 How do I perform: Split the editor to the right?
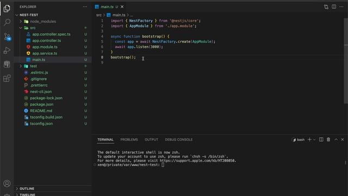(334, 7)
